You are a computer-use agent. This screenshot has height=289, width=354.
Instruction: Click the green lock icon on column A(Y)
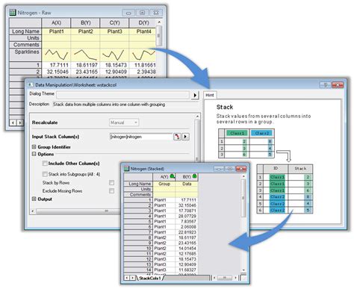(173, 176)
